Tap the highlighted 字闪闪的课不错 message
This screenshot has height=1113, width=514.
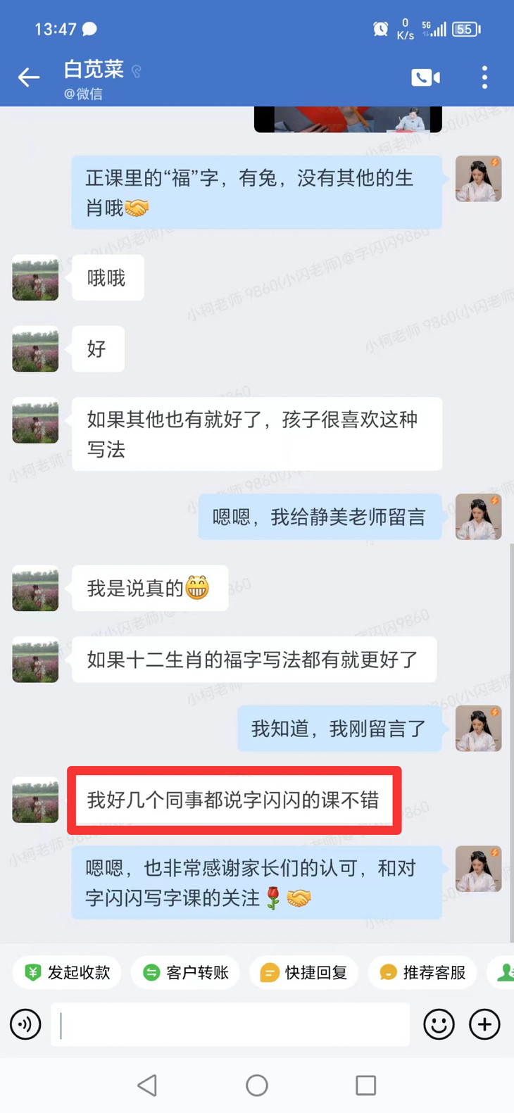point(234,800)
